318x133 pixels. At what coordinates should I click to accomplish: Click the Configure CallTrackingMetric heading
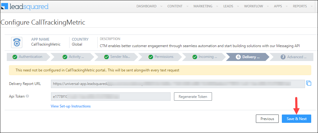tap(43, 22)
